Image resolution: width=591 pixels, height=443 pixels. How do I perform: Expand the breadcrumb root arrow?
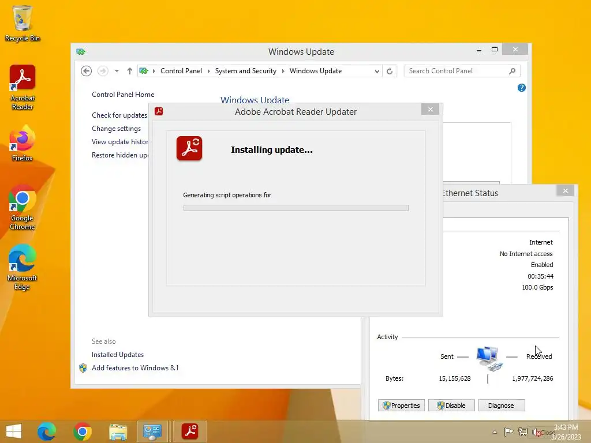click(x=154, y=71)
